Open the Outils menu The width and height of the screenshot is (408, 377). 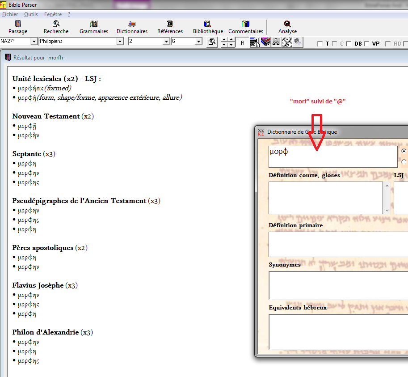[31, 14]
